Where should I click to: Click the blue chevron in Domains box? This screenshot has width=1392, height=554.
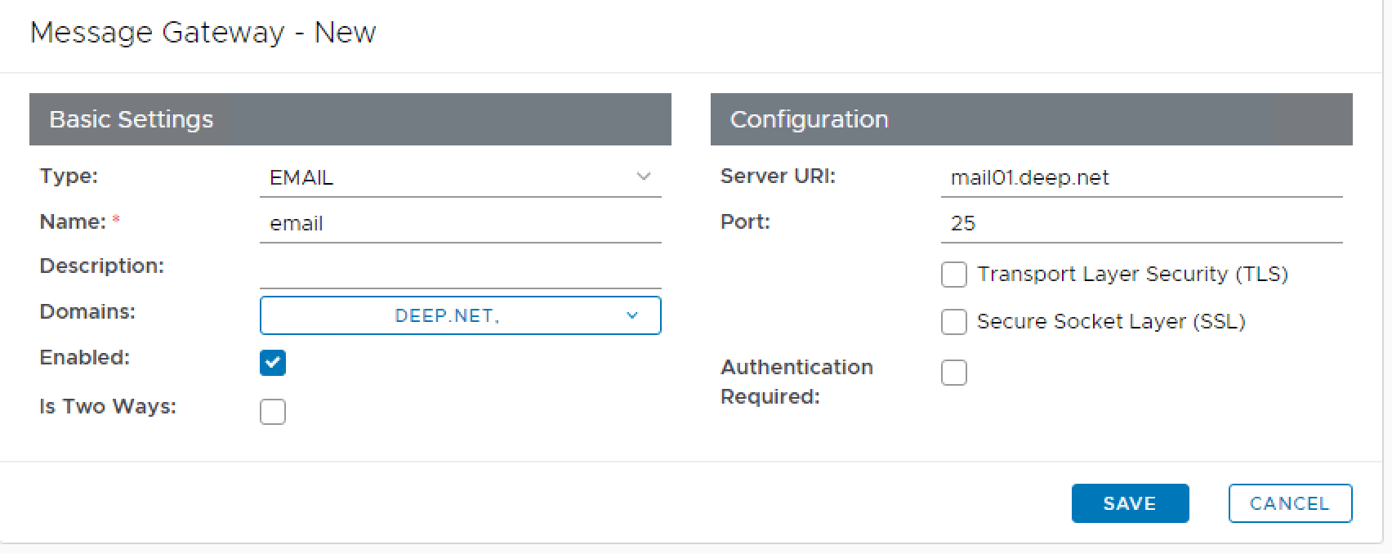[631, 315]
